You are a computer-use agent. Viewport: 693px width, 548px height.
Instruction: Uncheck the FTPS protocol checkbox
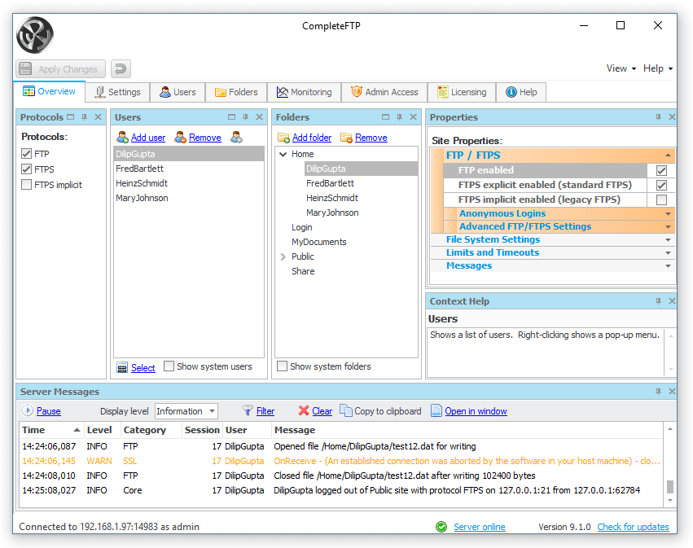coord(27,169)
